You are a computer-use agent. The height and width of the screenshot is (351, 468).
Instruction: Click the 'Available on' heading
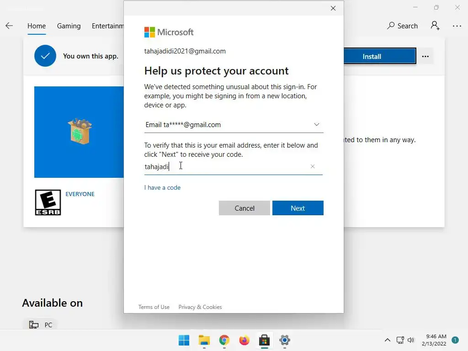pos(52,303)
